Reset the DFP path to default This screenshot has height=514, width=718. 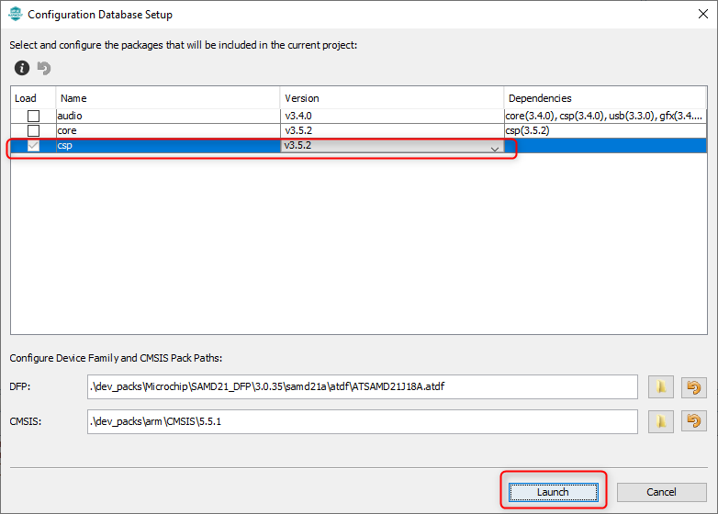pyautogui.click(x=695, y=387)
